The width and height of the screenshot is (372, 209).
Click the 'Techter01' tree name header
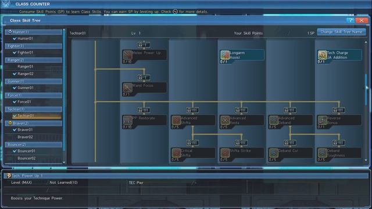coord(77,33)
